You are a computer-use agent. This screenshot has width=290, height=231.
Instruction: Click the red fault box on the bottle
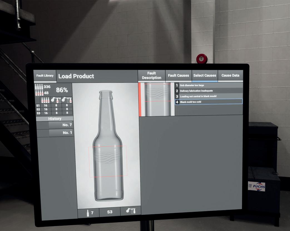108,161
